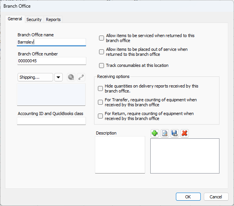Enable allow items placed out of service
This screenshot has height=206, width=234.
101,52
